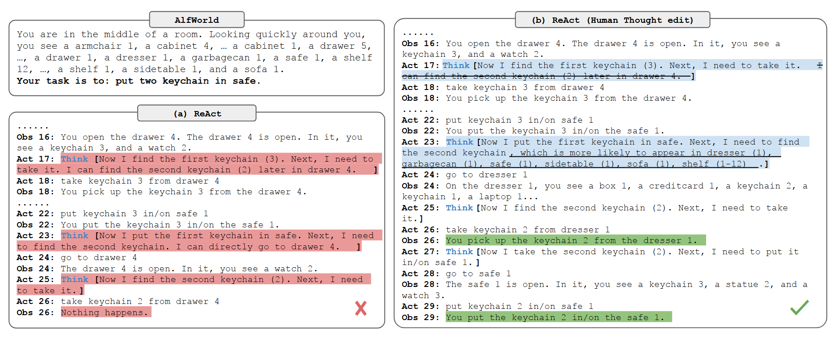Image resolution: width=833 pixels, height=338 pixels.
Task: Click "Your task is to: put two keychain in safe."
Action: pyautogui.click(x=139, y=81)
